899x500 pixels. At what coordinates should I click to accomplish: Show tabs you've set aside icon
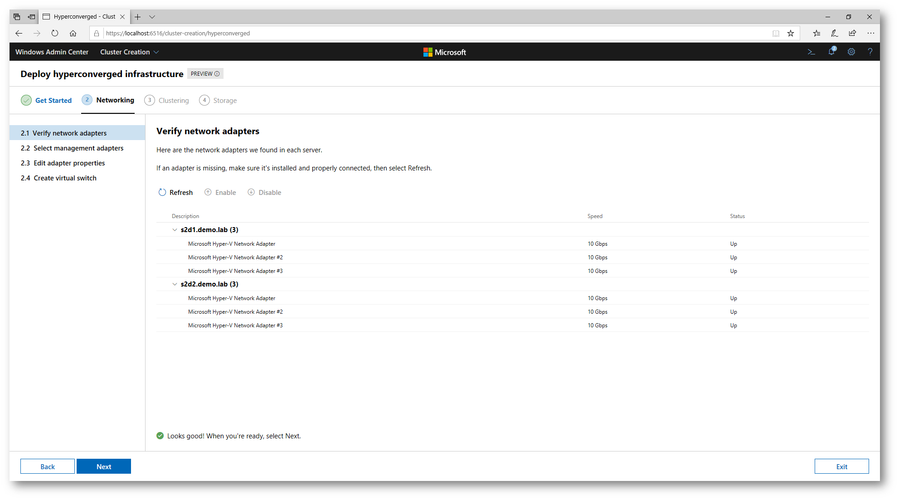[x=17, y=17]
